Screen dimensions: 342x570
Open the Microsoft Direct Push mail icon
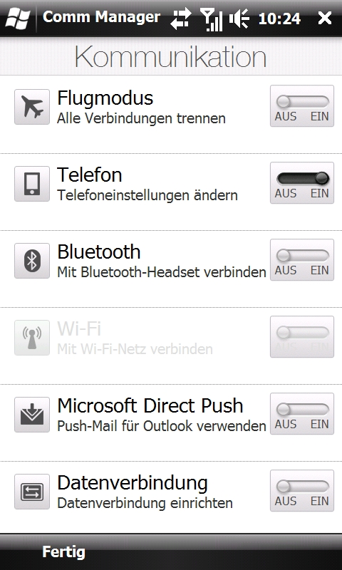[x=32, y=415]
